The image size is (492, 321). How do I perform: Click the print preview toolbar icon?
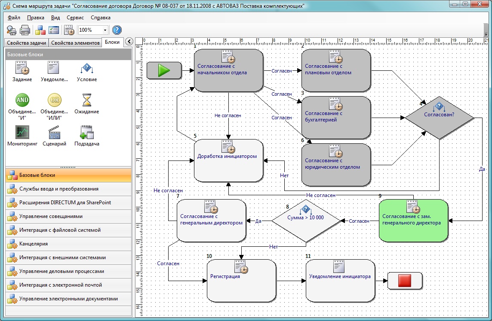coord(11,30)
